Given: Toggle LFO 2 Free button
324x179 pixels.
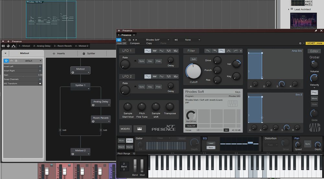Looking at the screenshot, I should (x=158, y=87).
